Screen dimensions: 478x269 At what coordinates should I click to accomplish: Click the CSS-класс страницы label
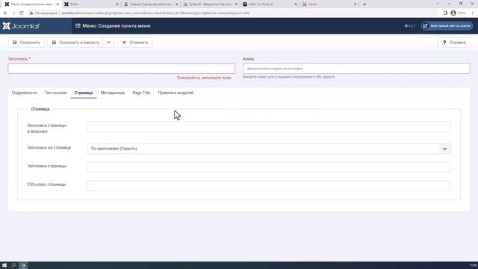pyautogui.click(x=46, y=185)
